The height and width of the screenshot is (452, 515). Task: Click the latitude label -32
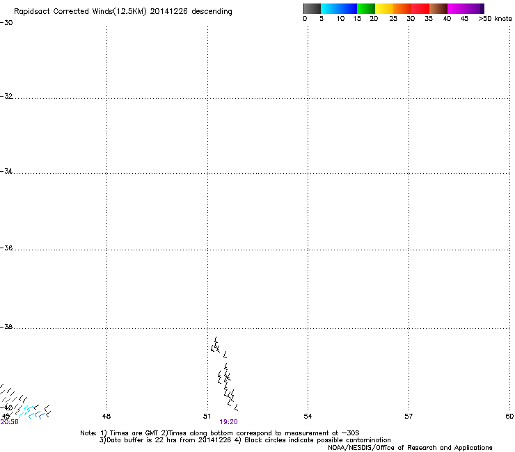point(6,96)
